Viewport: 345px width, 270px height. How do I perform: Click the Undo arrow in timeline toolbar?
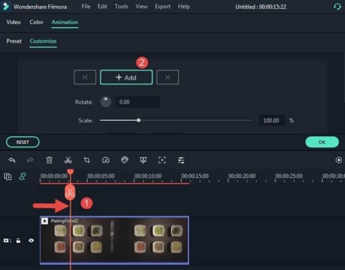(12, 160)
